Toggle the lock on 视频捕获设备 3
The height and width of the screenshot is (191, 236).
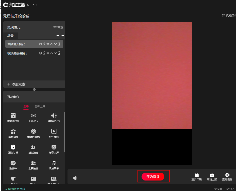[44, 53]
